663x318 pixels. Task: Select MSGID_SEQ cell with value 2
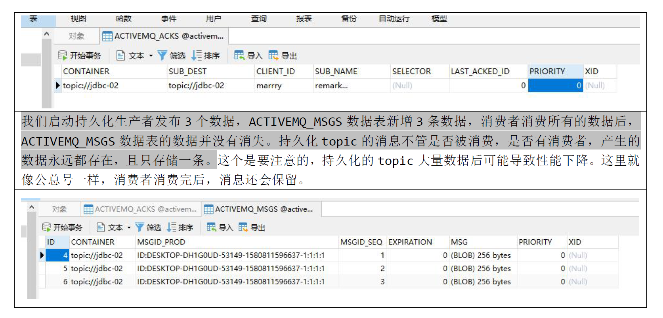(363, 269)
